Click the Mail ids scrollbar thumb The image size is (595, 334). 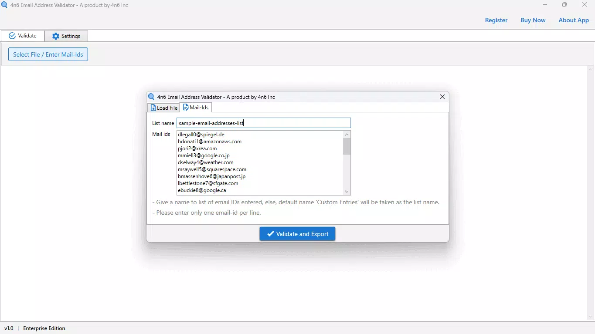(x=347, y=146)
